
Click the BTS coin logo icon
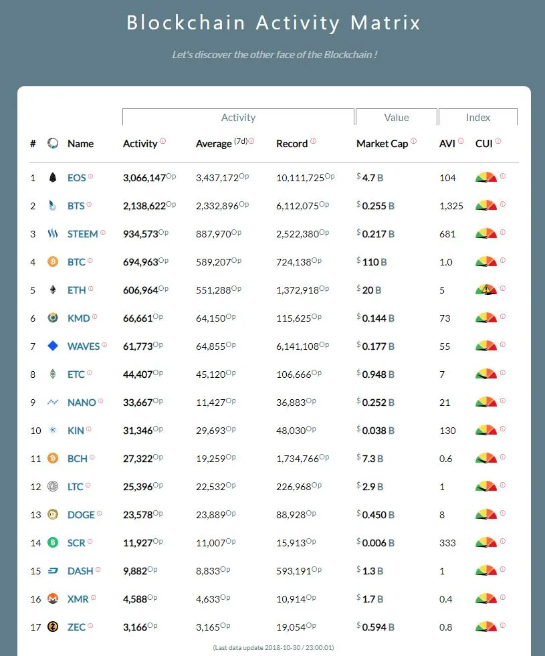click(x=53, y=205)
